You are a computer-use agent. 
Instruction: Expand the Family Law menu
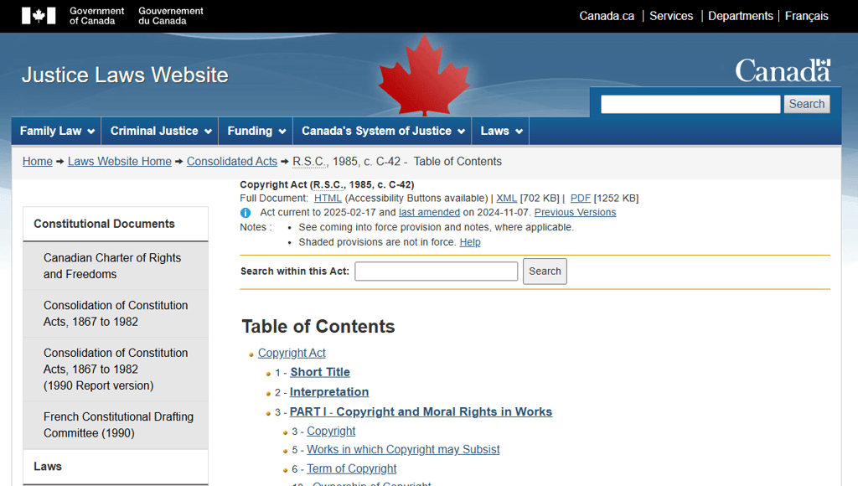point(57,131)
